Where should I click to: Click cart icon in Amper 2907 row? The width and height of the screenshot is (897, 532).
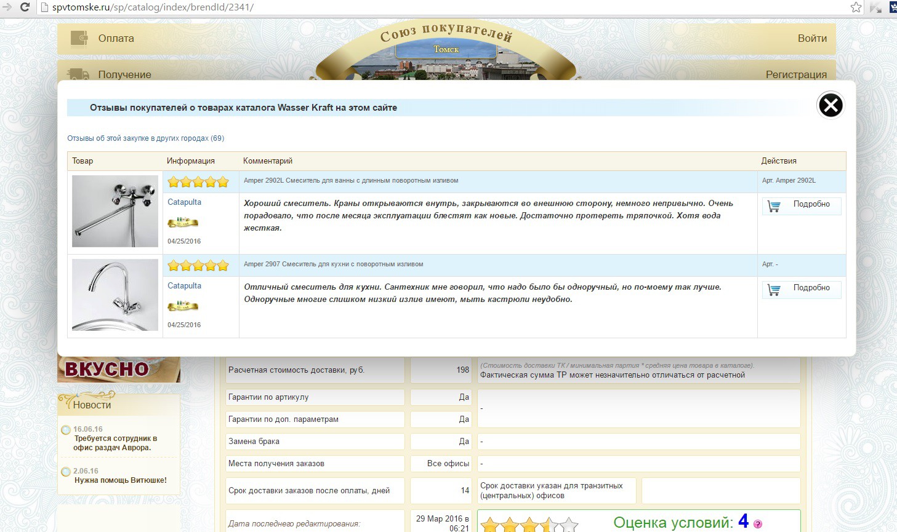(x=774, y=290)
